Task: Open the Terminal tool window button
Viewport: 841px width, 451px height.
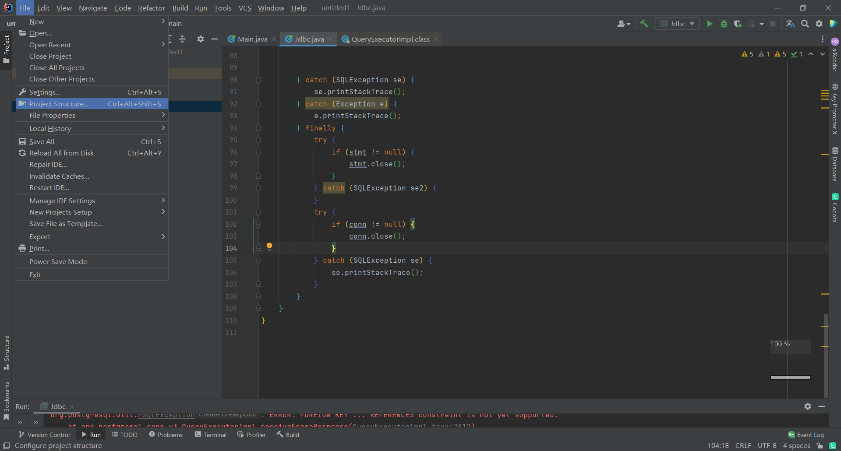Action: [x=211, y=435]
